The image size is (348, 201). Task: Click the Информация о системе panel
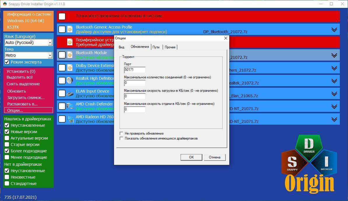(28, 21)
